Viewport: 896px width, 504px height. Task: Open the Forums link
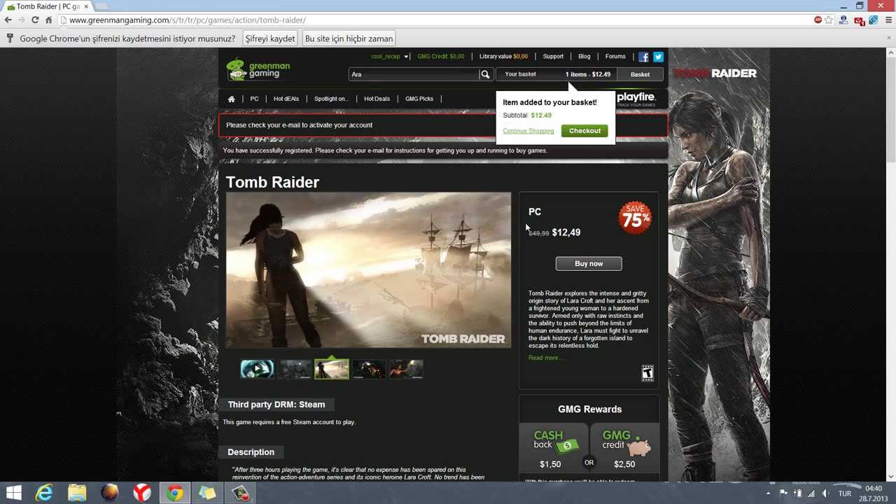pyautogui.click(x=615, y=57)
